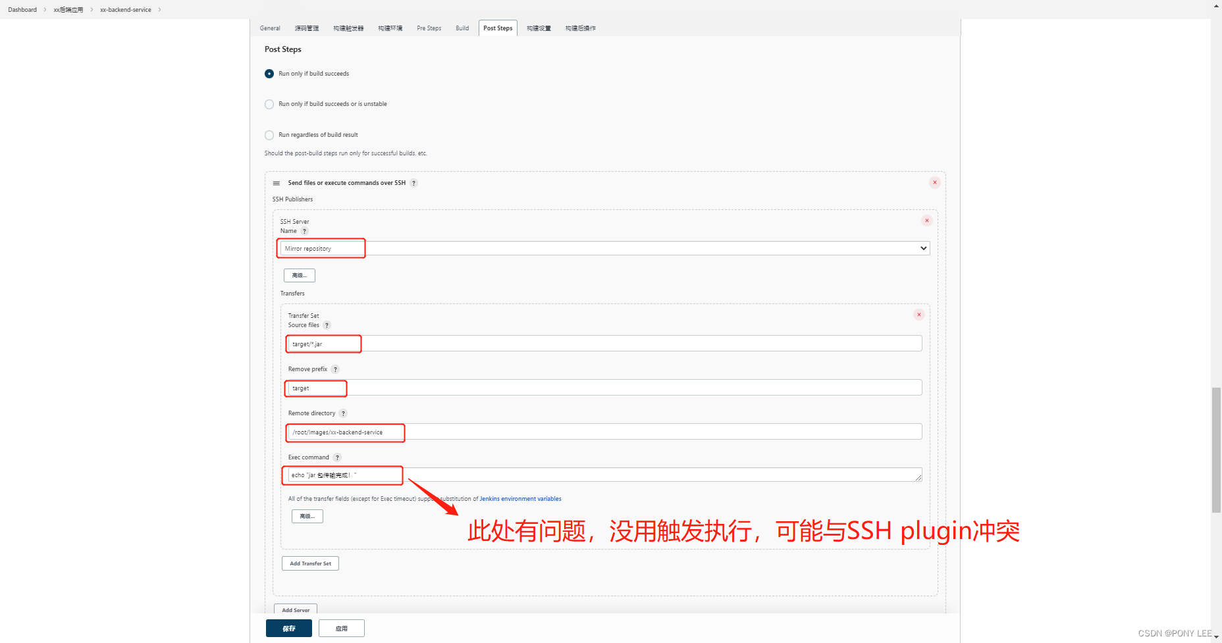The height and width of the screenshot is (643, 1222).
Task: Go to xx后端应用 breadcrumb
Action: tap(68, 10)
